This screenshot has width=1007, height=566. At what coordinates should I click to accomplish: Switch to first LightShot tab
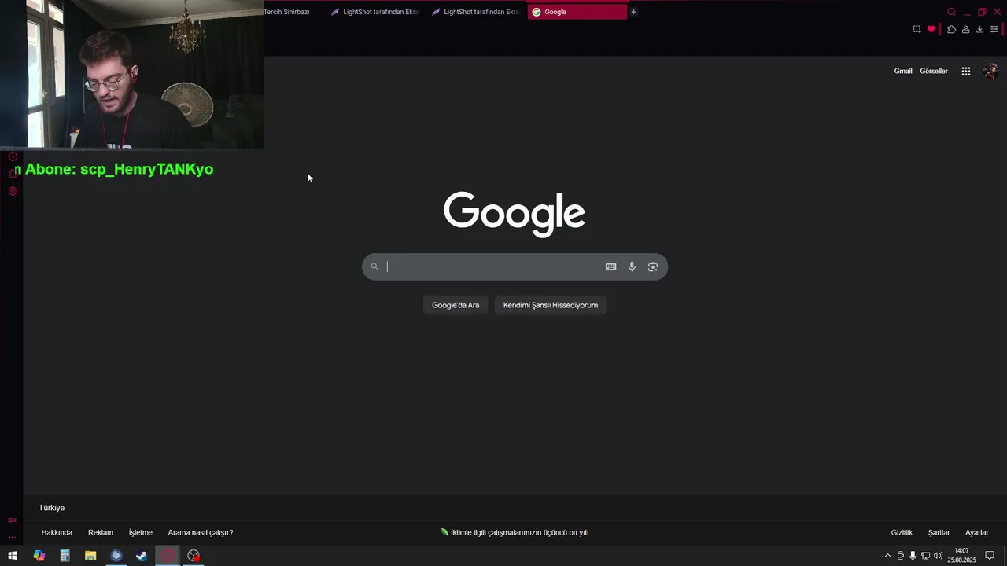375,12
